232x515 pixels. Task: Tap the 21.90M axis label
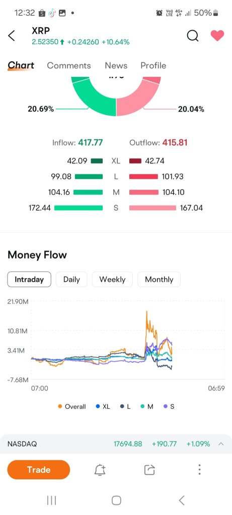[18, 302]
